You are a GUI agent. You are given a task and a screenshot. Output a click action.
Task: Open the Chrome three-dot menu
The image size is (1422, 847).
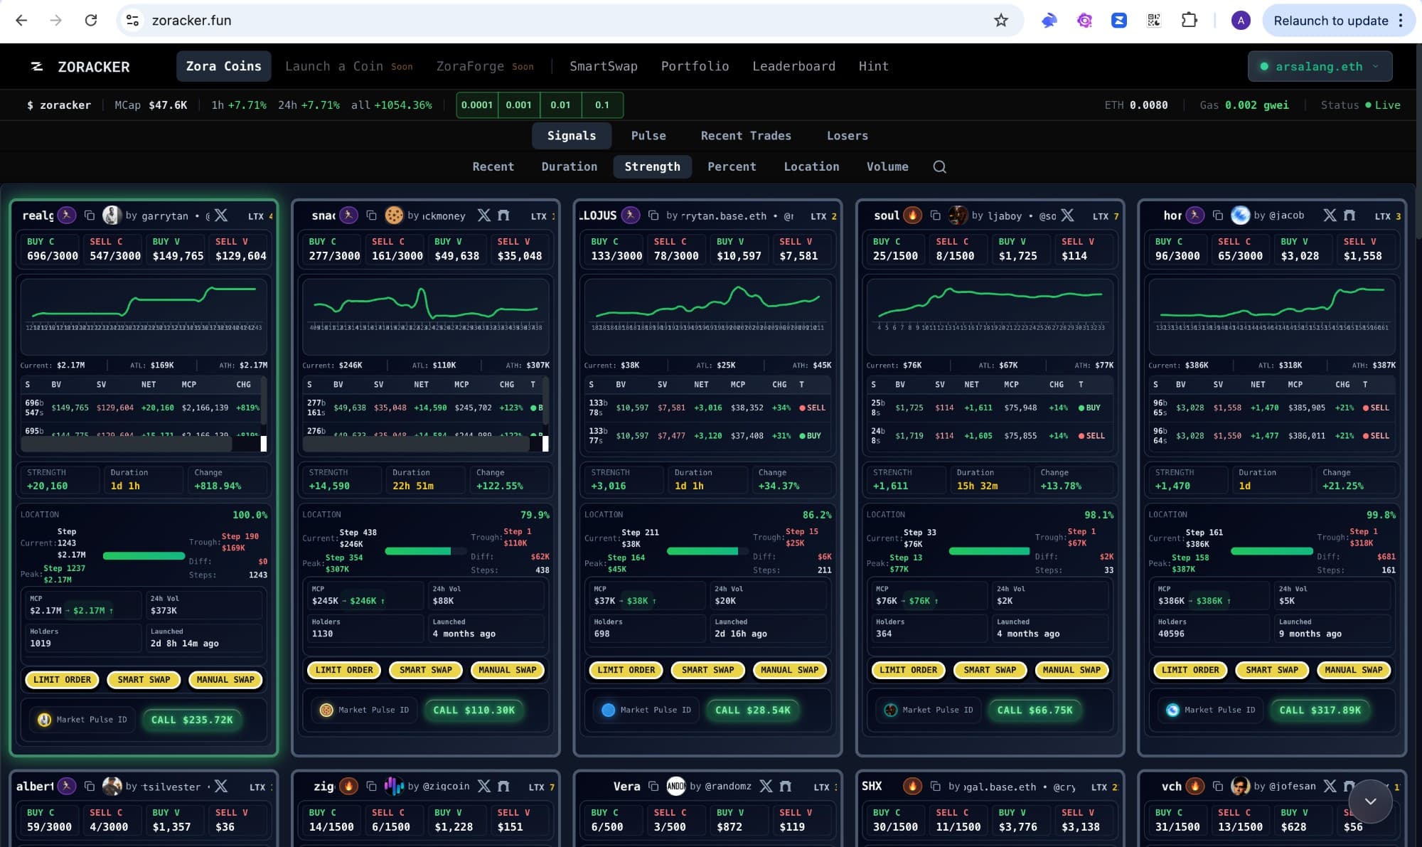(1401, 21)
